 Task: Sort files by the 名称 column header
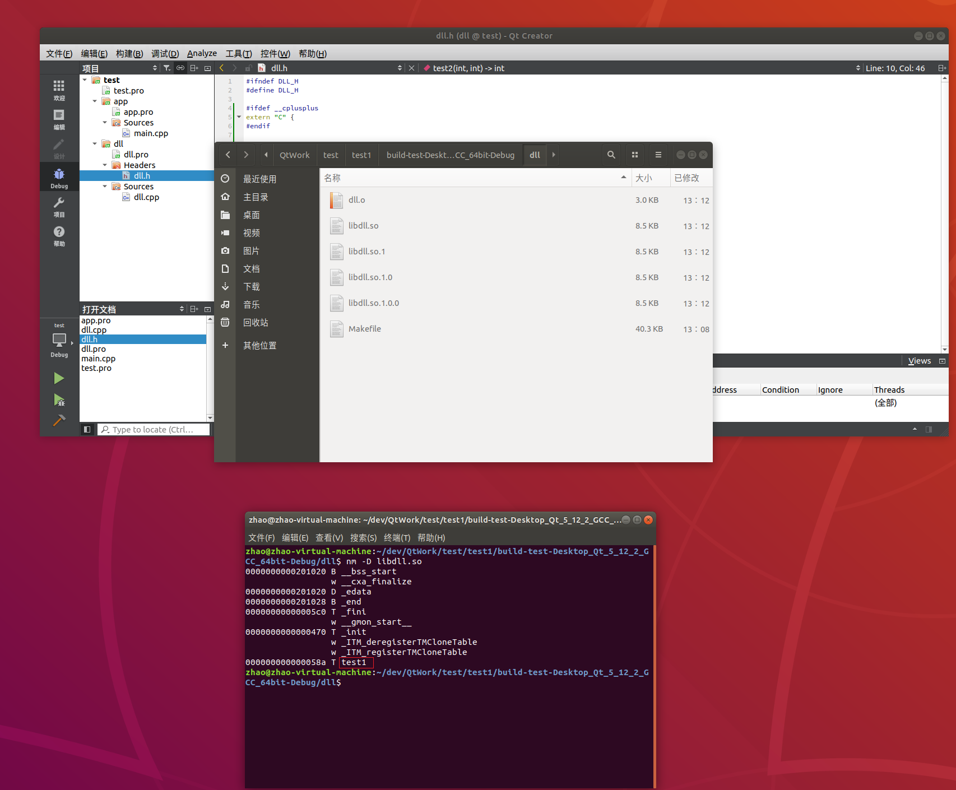point(475,178)
